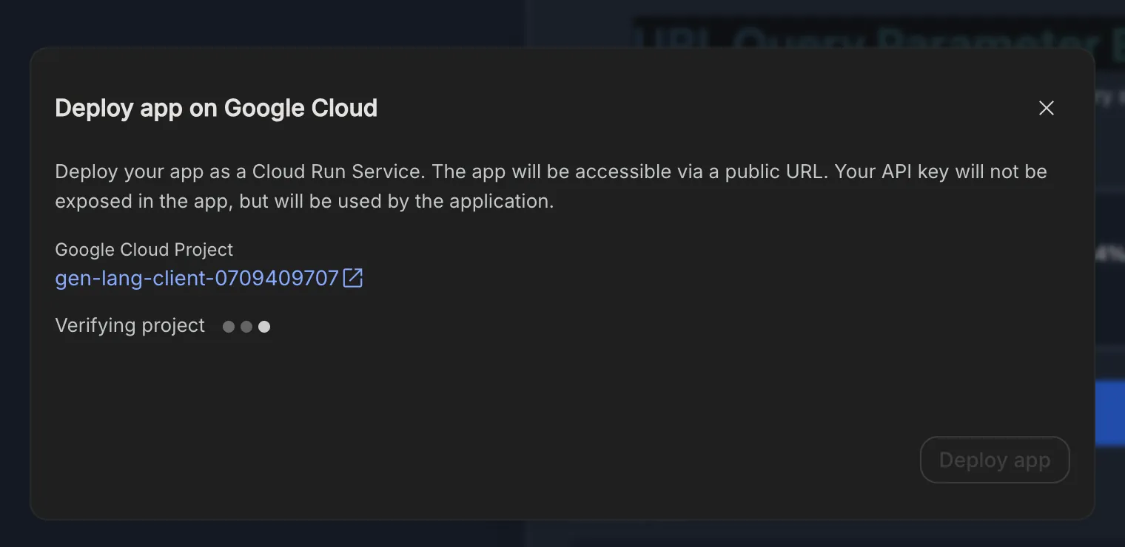
Task: Open the gen-lang-client-0709409707 project link
Action: (197, 279)
